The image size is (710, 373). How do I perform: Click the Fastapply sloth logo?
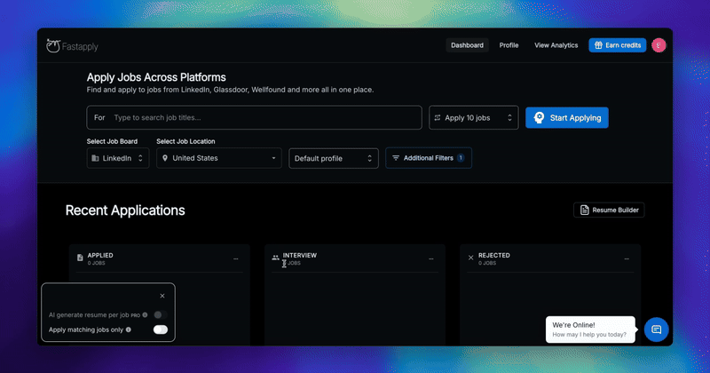tap(53, 45)
